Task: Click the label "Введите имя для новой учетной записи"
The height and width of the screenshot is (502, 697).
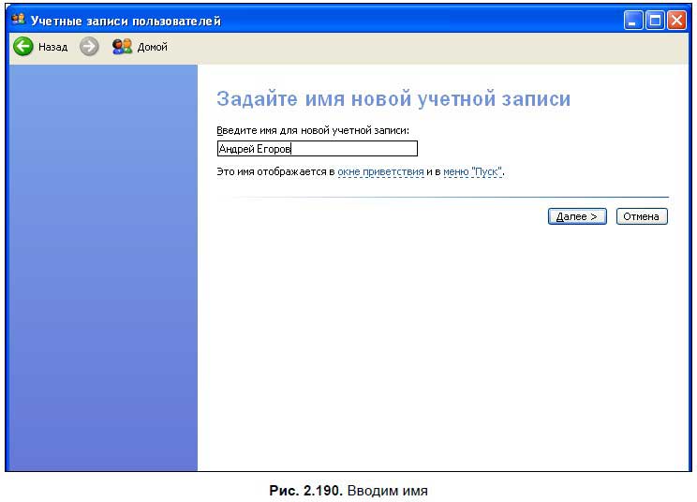Action: click(313, 130)
